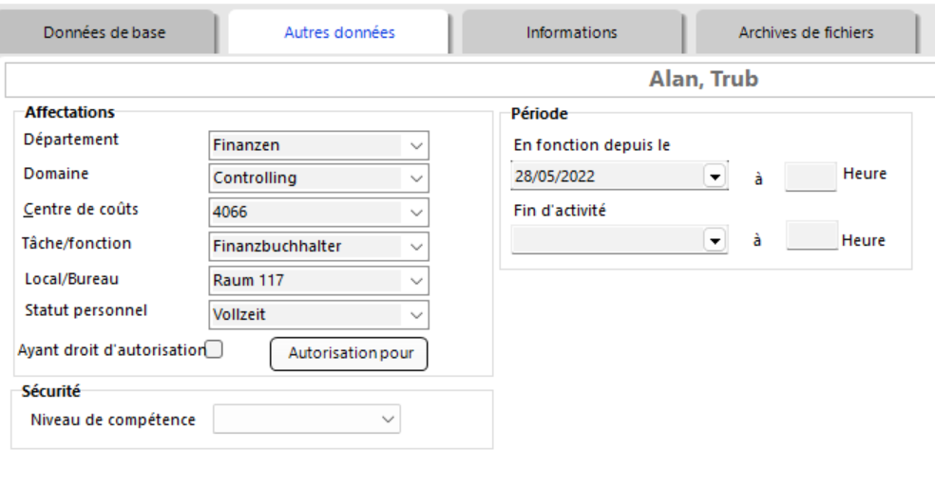
Task: Click the Autorisation pour button
Action: [350, 353]
